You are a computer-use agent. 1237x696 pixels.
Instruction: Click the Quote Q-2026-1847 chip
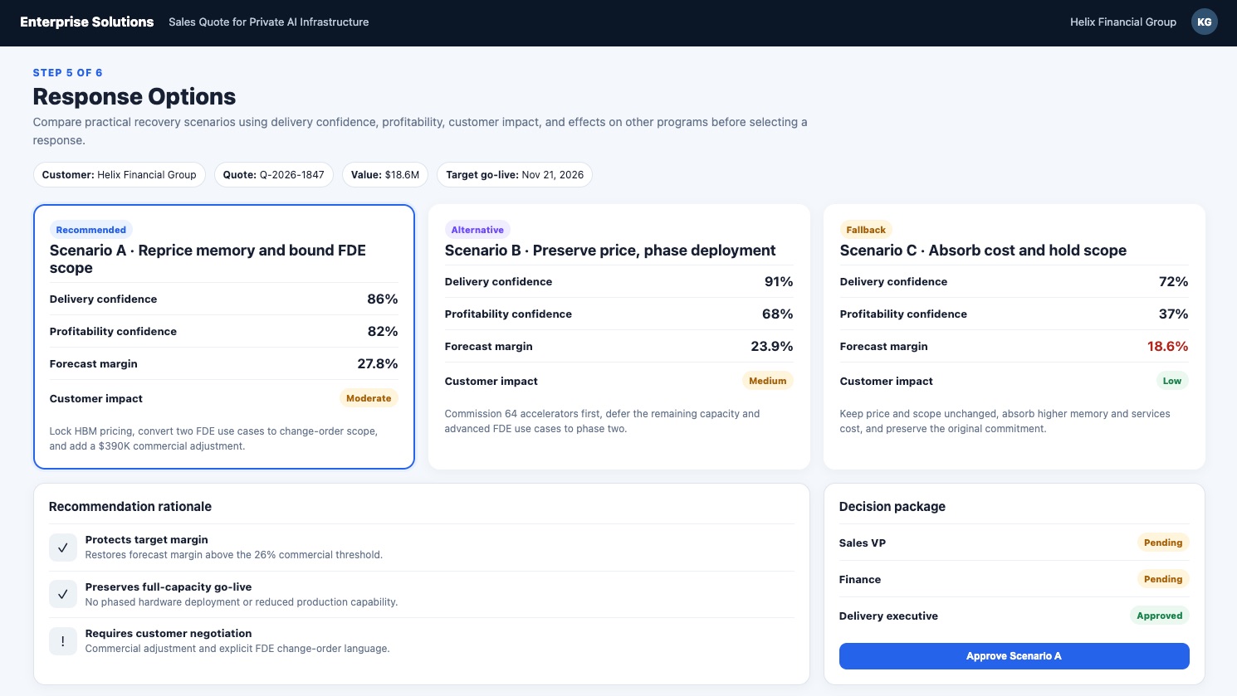click(274, 175)
